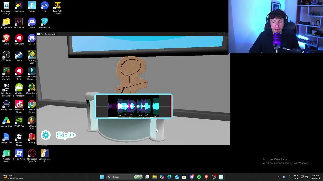Click the Buscar taskbar search box
Screen dimensions: 323x181
pyautogui.click(x=125, y=177)
